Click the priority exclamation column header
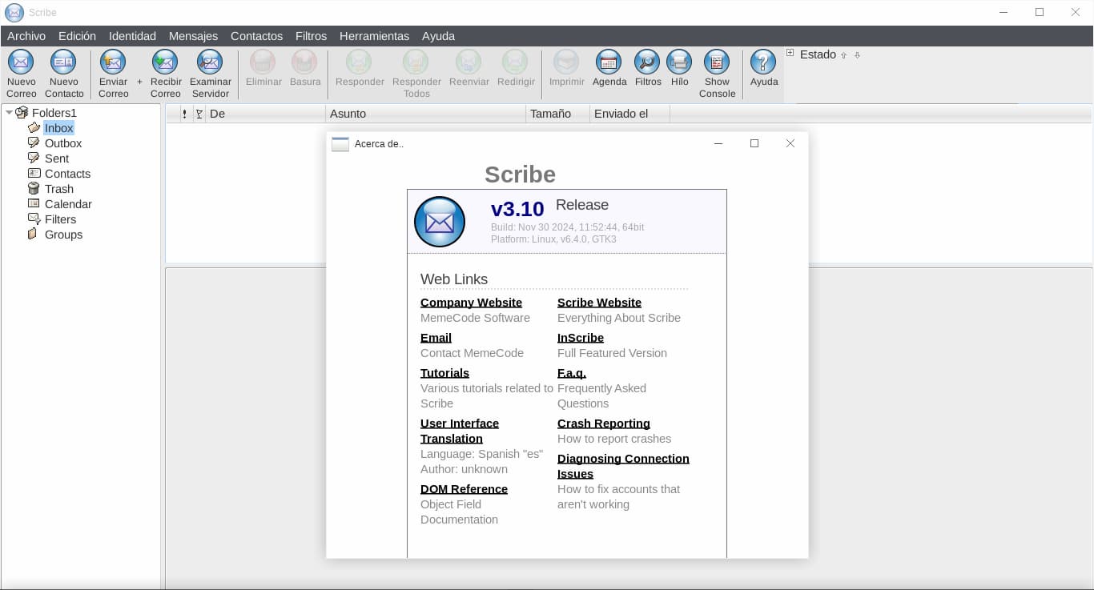 pyautogui.click(x=184, y=114)
